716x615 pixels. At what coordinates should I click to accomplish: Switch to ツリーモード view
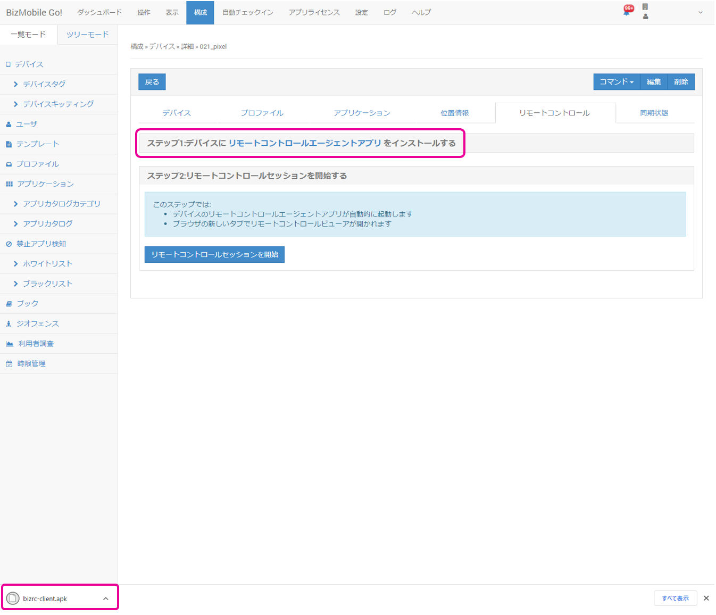tap(87, 35)
